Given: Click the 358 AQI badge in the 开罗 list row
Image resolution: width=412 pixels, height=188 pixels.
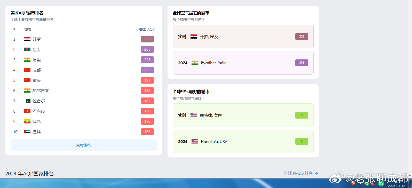Looking at the screenshot, I should 147,39.
